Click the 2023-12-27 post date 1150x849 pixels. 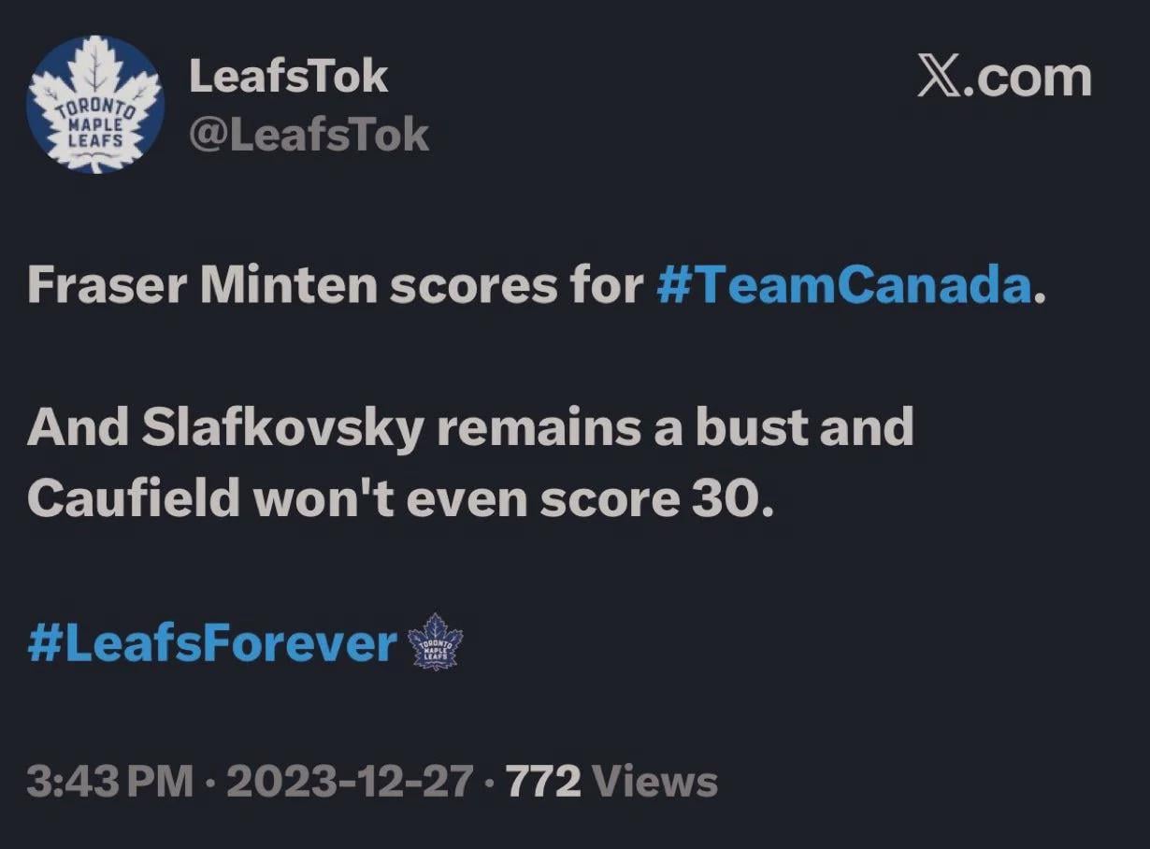349,781
